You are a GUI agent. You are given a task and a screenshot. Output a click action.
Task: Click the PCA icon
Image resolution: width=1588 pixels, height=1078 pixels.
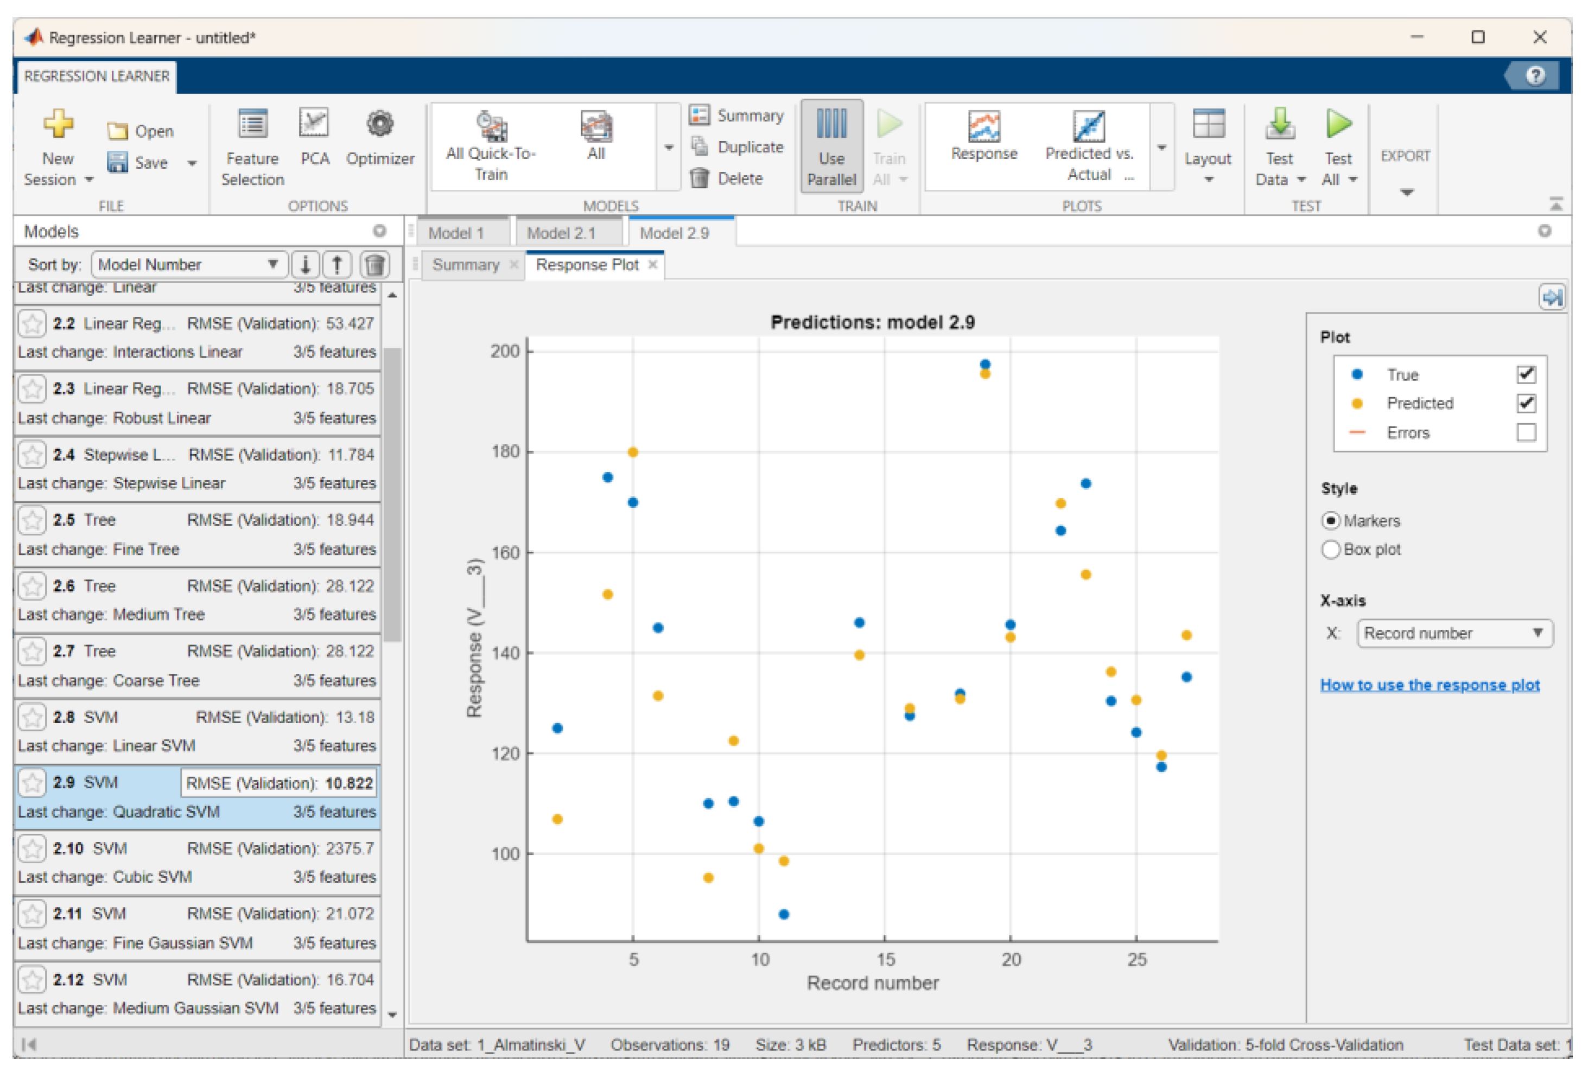pyautogui.click(x=314, y=124)
